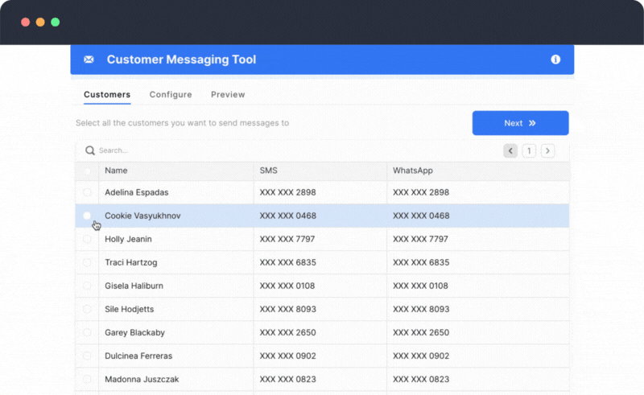Open the info icon in header
The width and height of the screenshot is (644, 395).
click(x=555, y=60)
